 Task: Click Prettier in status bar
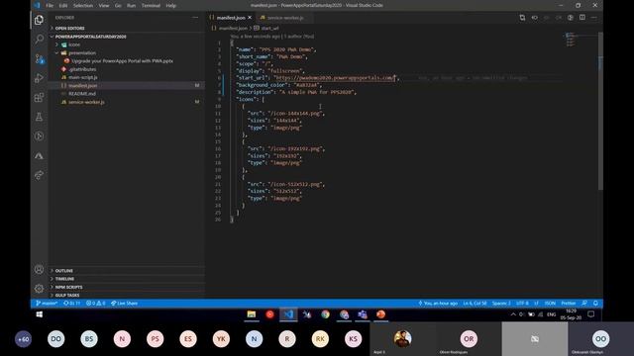click(x=568, y=304)
